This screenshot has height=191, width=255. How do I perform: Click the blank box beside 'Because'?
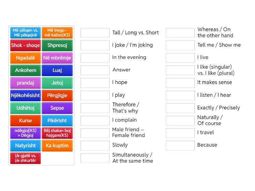coord(180,145)
